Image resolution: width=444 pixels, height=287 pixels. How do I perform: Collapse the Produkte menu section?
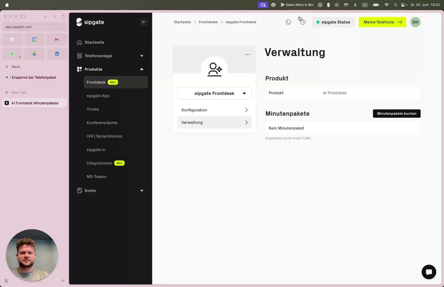(111, 69)
